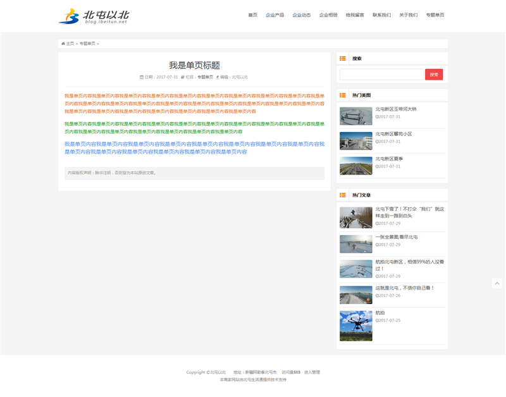The width and height of the screenshot is (506, 397).
Task: Open 关于我们 page from the top menu
Action: [x=408, y=15]
